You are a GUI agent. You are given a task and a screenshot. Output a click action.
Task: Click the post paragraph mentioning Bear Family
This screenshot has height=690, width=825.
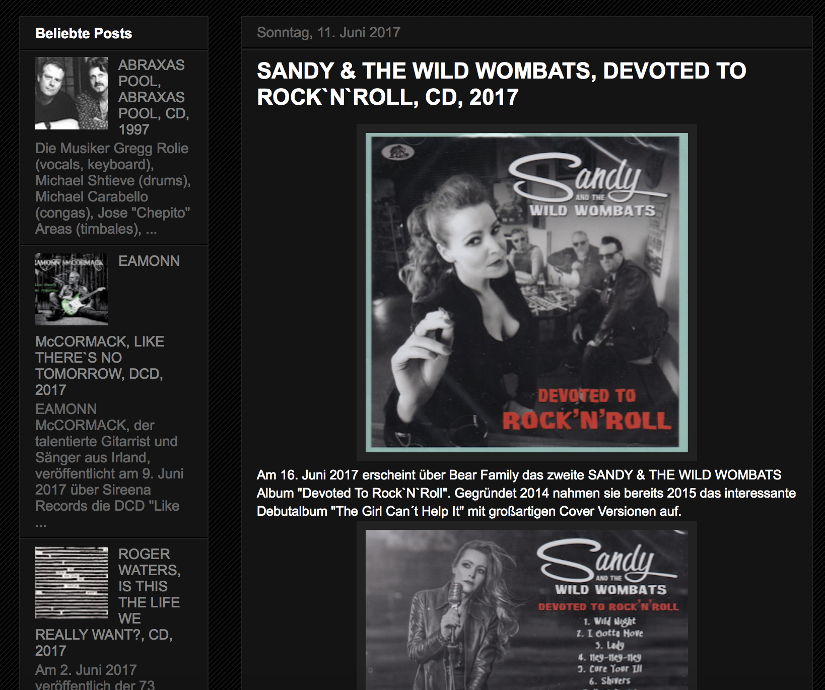(526, 493)
